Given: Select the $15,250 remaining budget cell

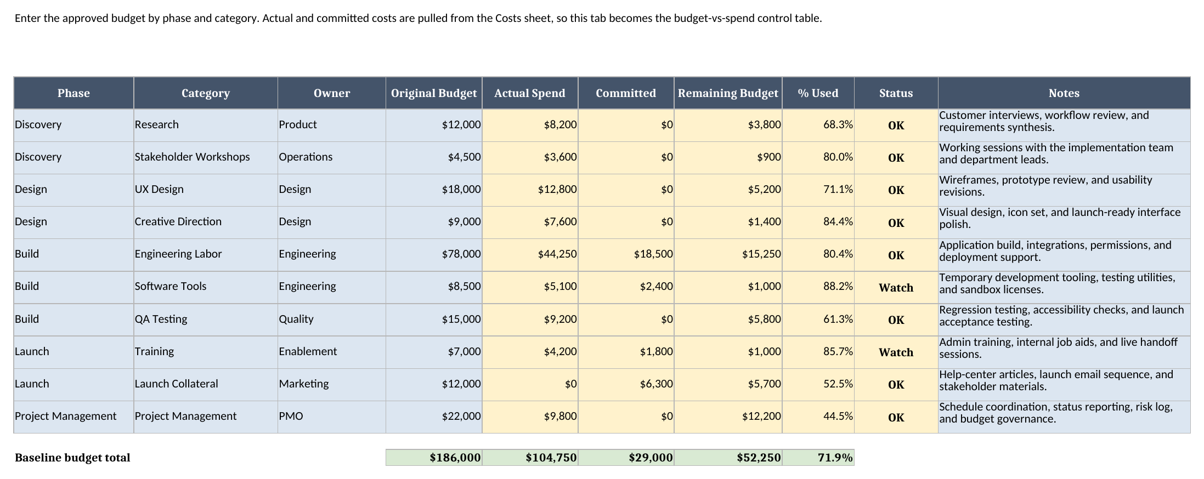Looking at the screenshot, I should tap(728, 254).
